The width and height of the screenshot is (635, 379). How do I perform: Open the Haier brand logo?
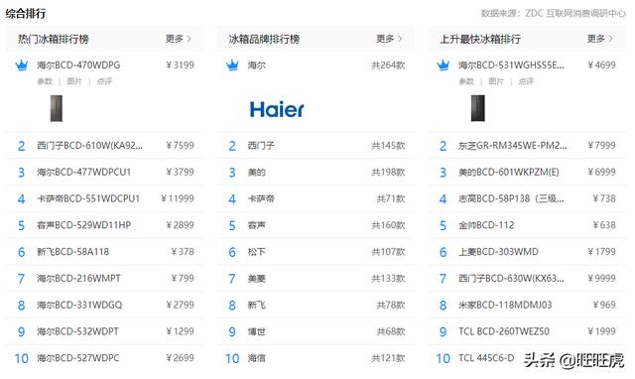click(x=277, y=109)
